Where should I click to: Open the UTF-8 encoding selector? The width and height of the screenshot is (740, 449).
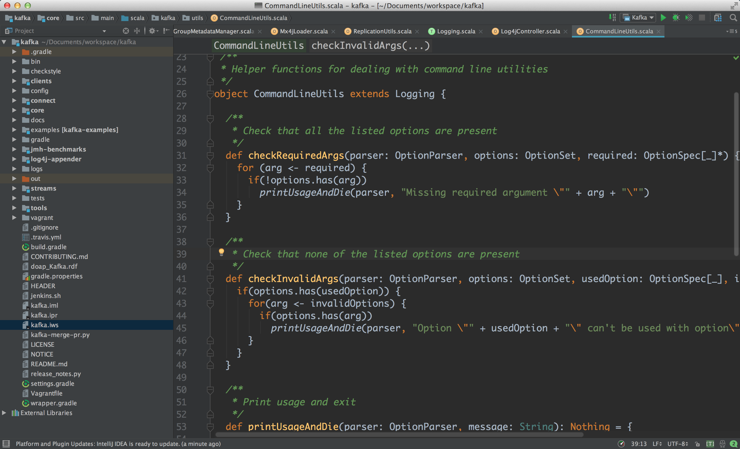tap(678, 444)
